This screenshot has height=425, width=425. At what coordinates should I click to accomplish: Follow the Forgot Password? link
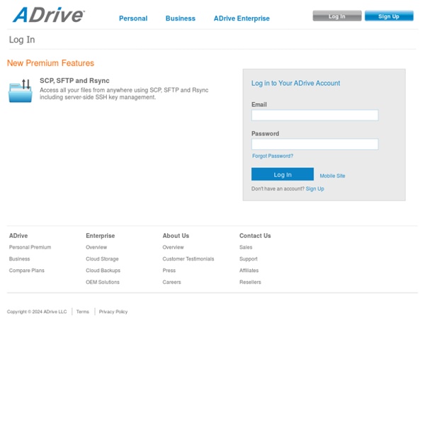(272, 156)
